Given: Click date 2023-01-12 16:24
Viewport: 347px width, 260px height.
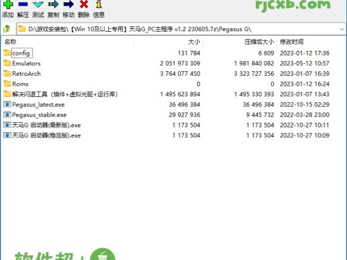Looking at the screenshot, I should click(305, 84).
